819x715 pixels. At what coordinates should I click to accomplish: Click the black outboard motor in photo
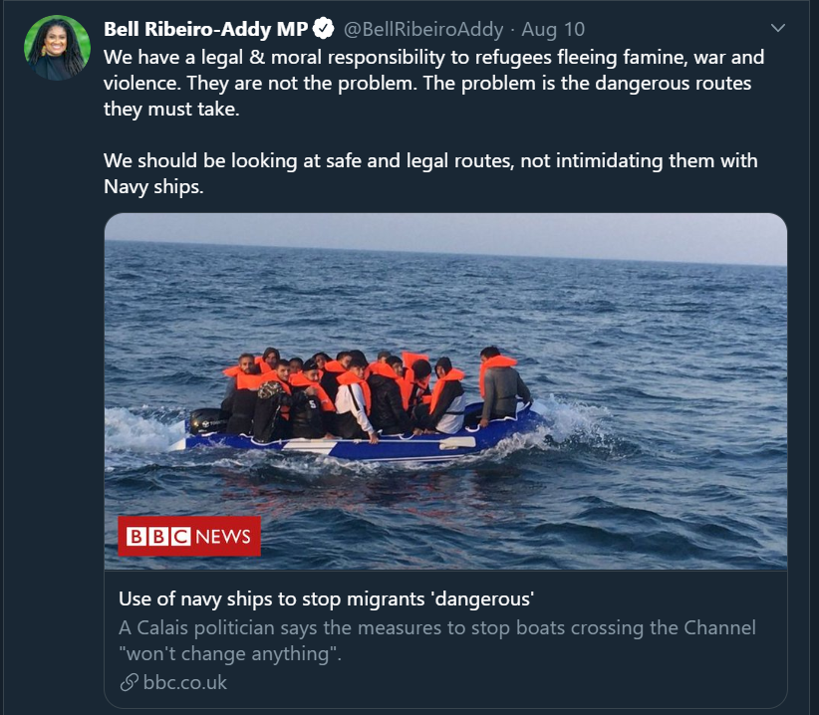(207, 421)
